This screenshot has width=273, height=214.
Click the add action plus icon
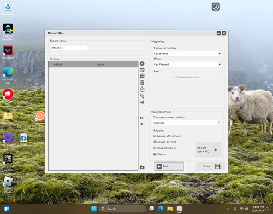142,63
